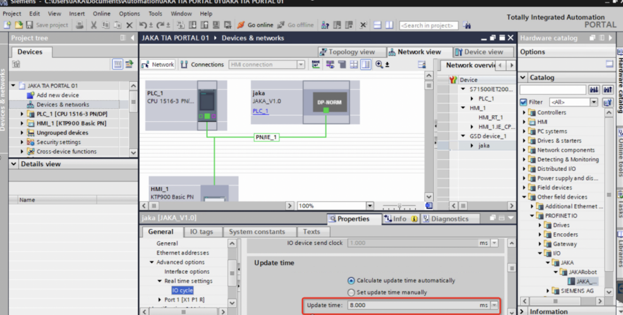Viewport: 623px width, 315px height.
Task: Split editor space horizontally
Action: click(x=377, y=25)
